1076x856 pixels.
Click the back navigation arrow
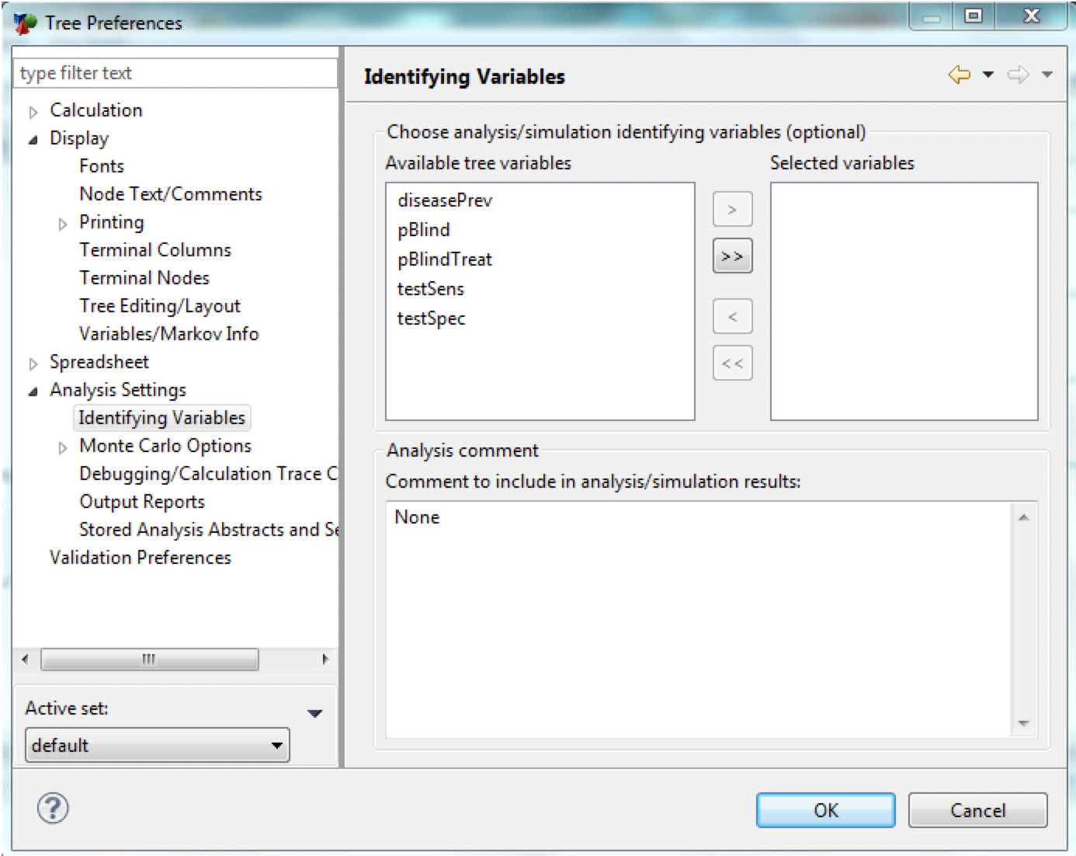point(959,75)
